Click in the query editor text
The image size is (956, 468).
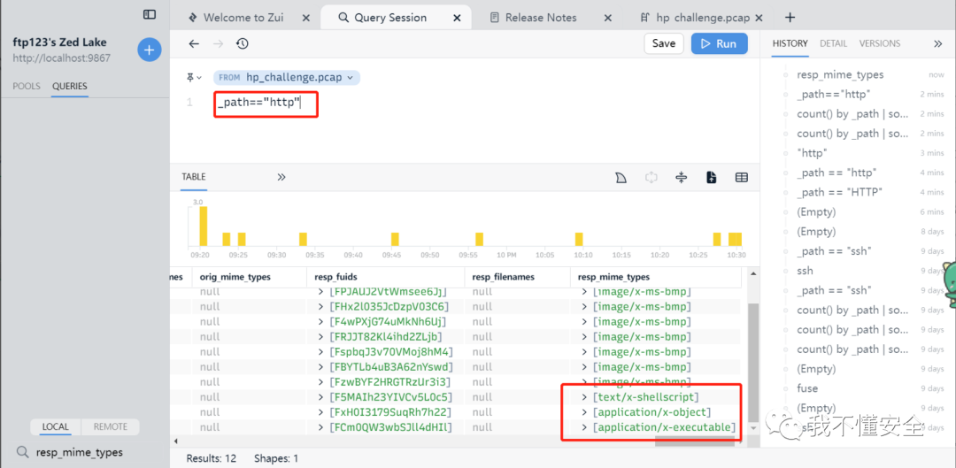tap(259, 103)
